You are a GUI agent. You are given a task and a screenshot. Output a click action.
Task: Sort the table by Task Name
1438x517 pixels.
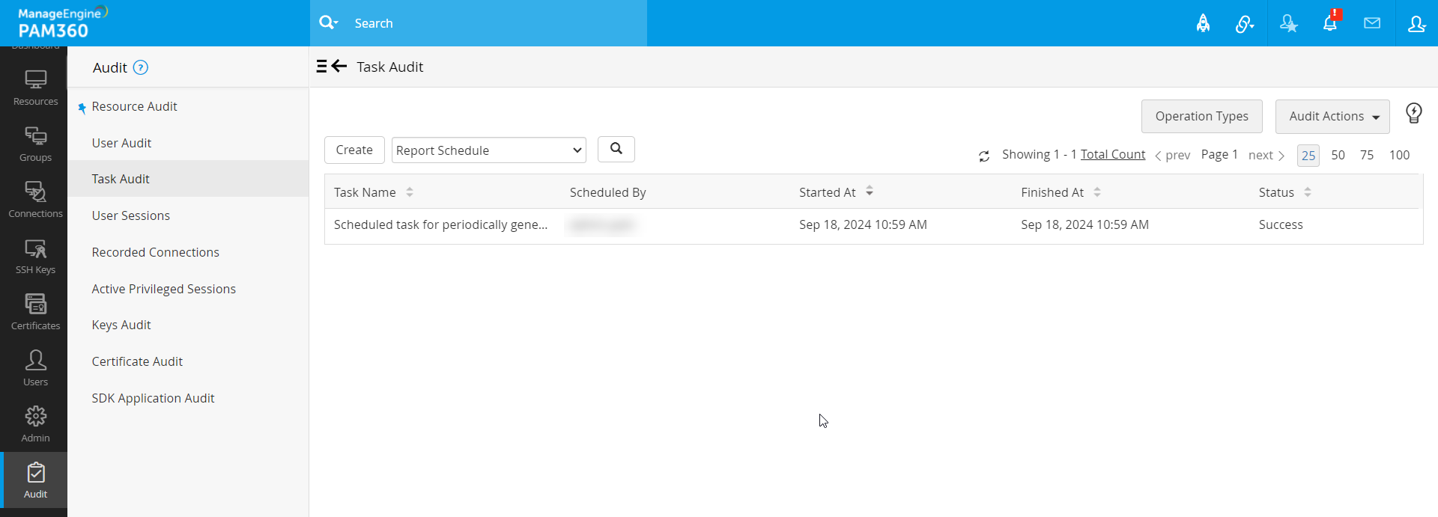410,192
